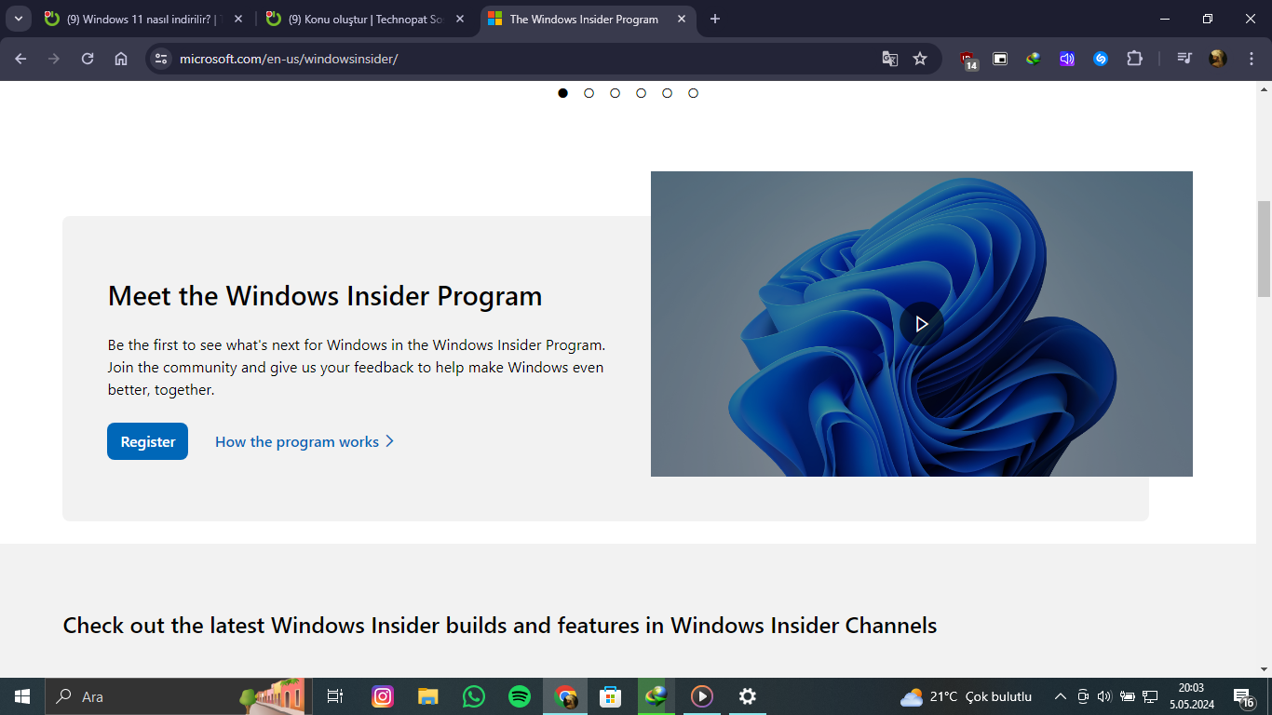Bookmark this page with the star icon
1272x715 pixels.
coord(920,59)
